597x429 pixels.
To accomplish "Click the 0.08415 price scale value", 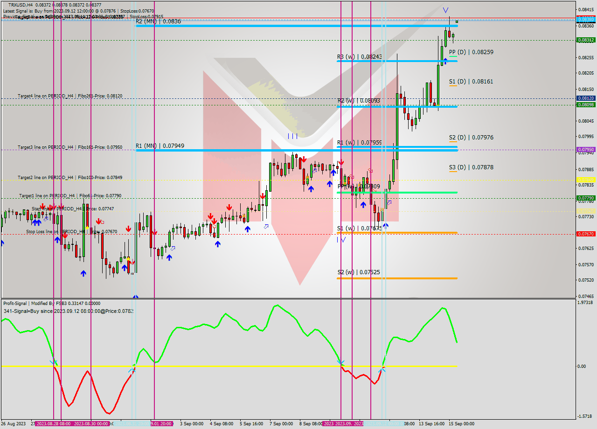I will (x=586, y=9).
